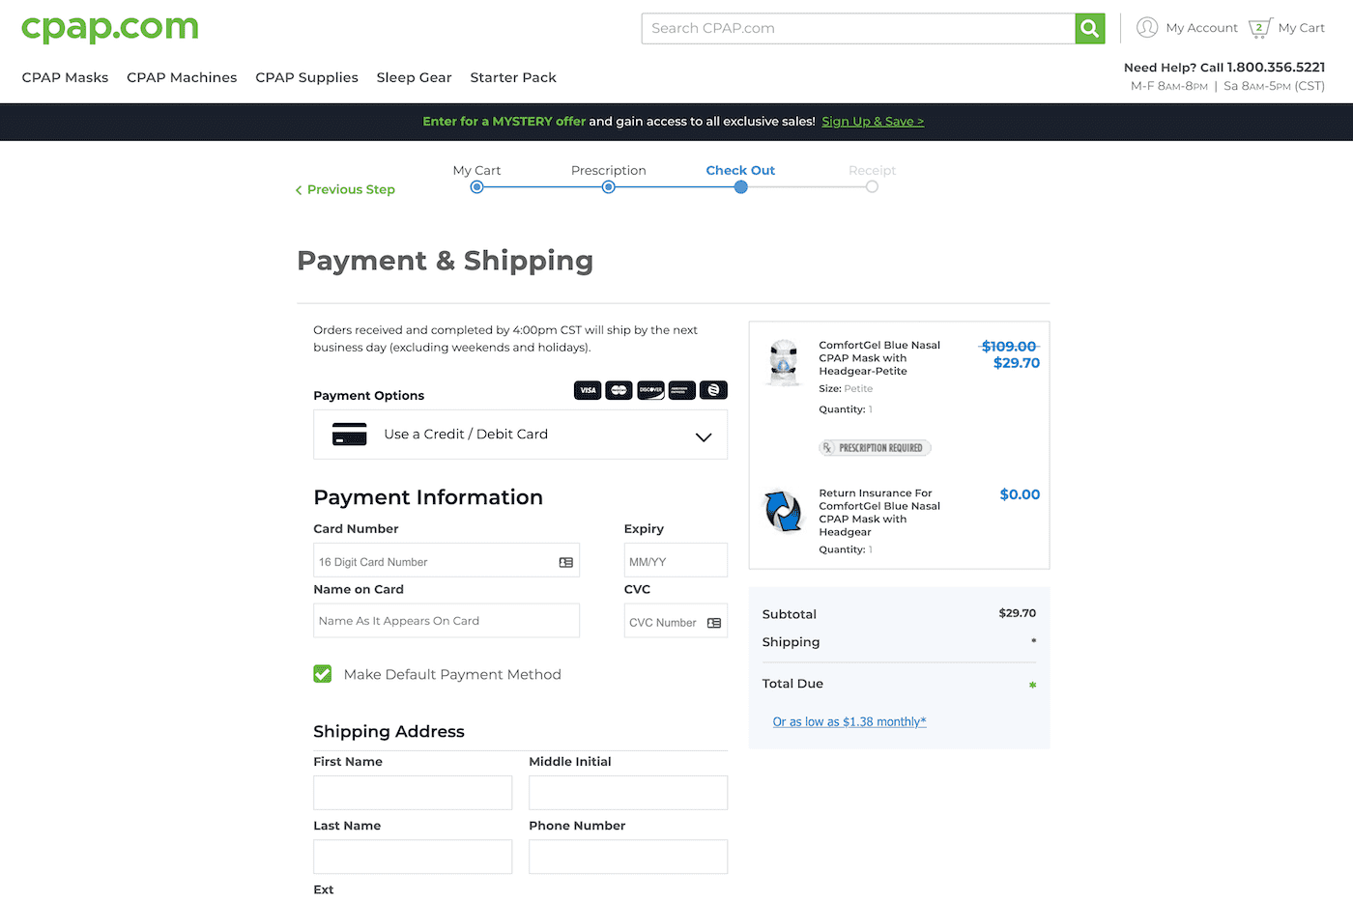Click the My Account text link

pyautogui.click(x=1201, y=28)
